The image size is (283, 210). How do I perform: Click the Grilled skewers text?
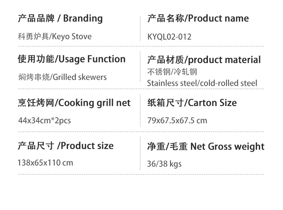tap(79, 77)
